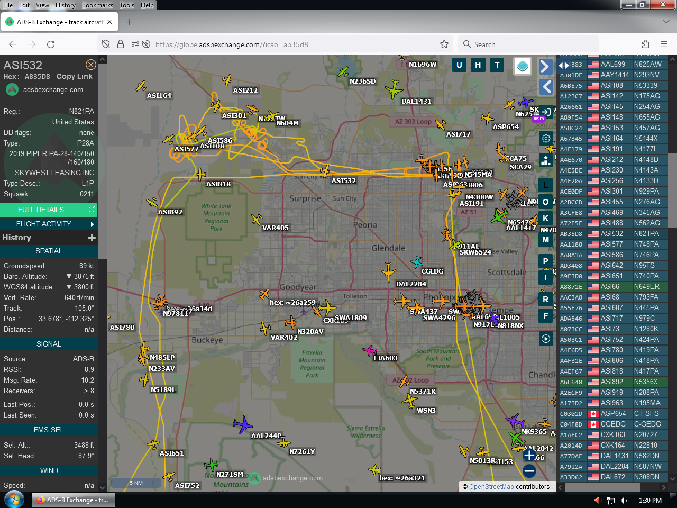The image size is (677, 508).
Task: Focus the browser Search box
Action: [x=529, y=44]
